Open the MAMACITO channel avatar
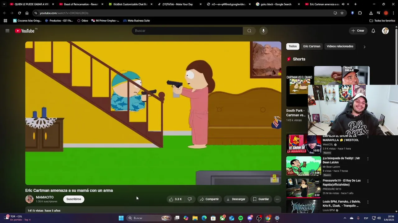This screenshot has height=223, width=398. click(x=30, y=199)
